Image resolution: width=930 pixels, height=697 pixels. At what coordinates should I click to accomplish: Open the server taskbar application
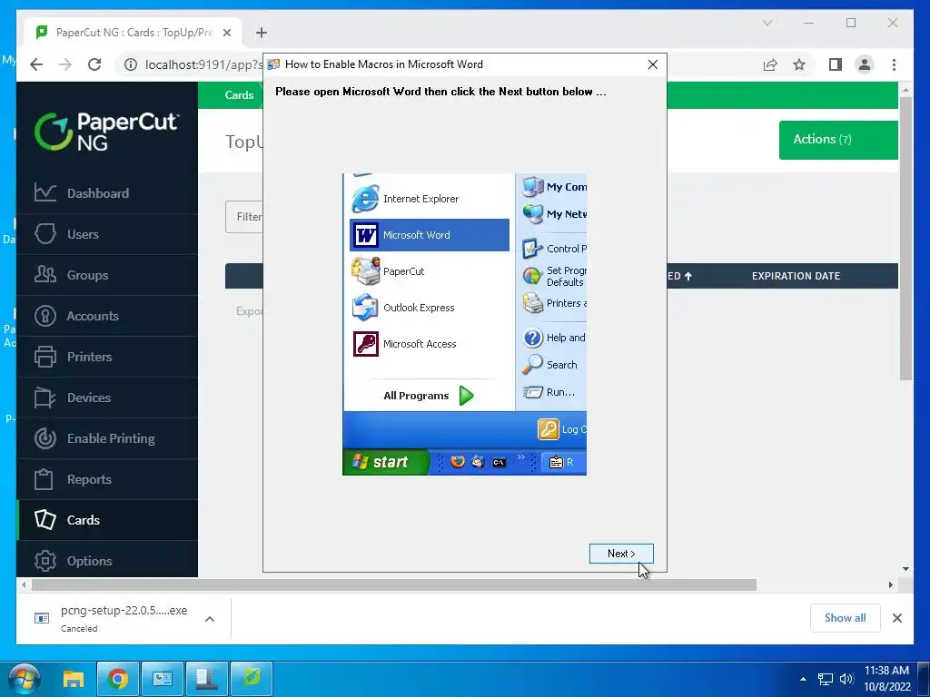pos(207,679)
